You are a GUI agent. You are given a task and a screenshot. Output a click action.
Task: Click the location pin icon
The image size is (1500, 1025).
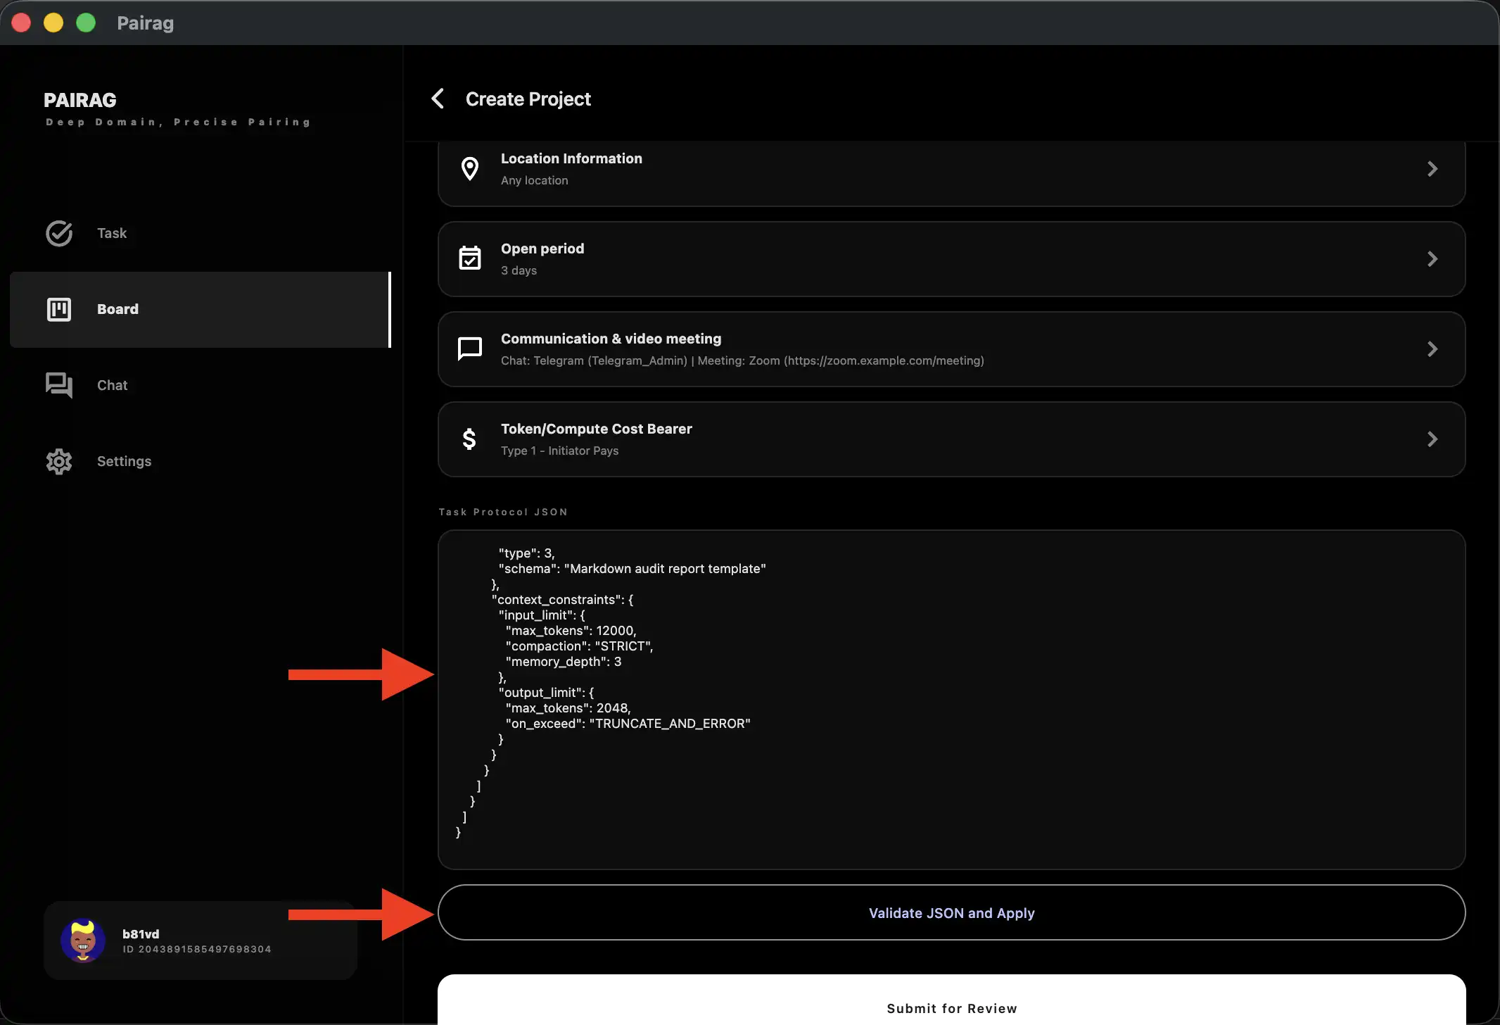point(470,169)
